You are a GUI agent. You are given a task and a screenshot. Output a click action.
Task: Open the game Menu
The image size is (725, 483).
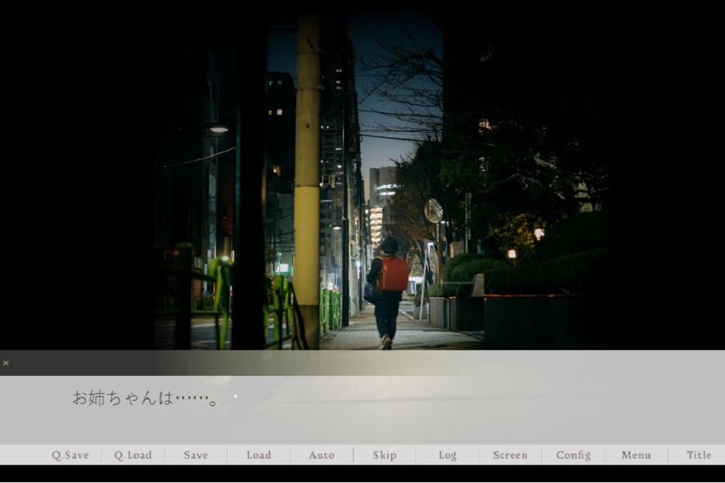pyautogui.click(x=636, y=455)
